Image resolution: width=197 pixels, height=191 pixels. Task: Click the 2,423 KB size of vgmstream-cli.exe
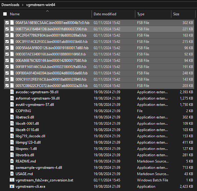point(186,186)
